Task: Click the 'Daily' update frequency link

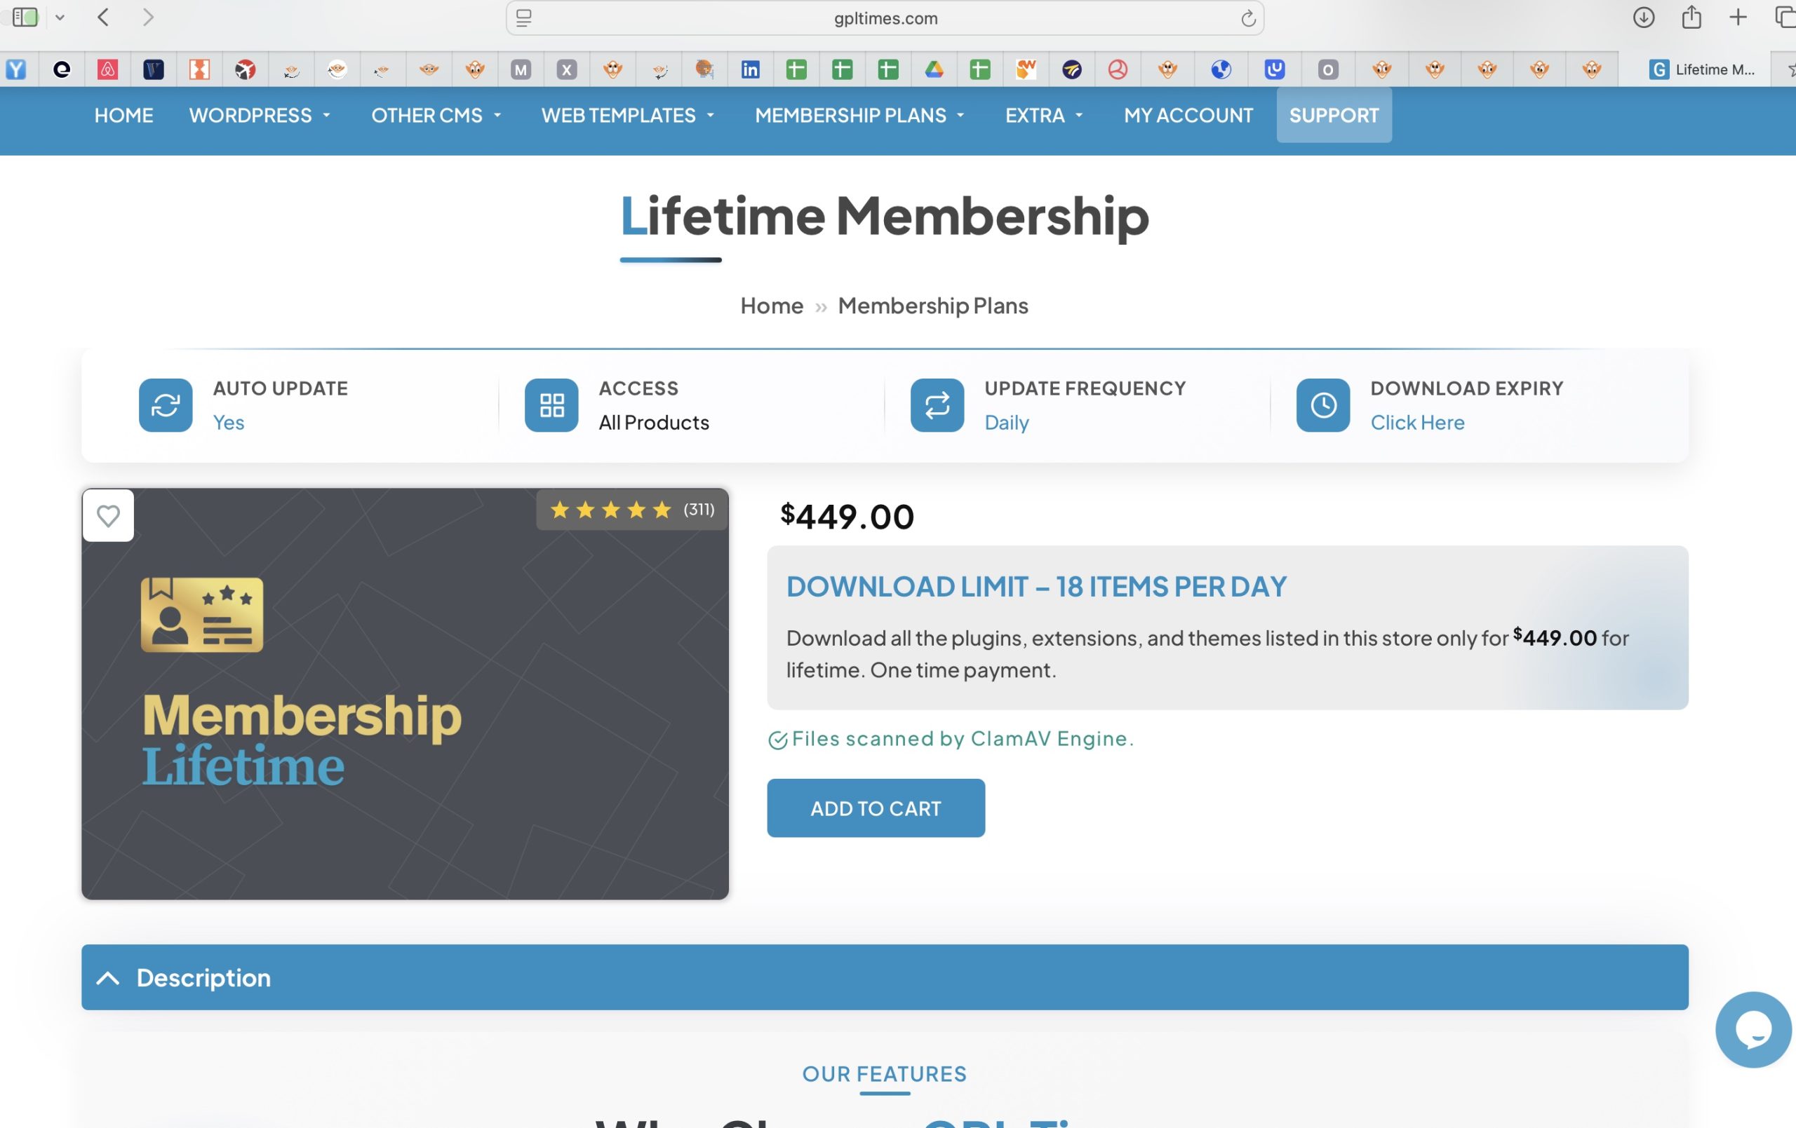Action: [x=1006, y=423]
